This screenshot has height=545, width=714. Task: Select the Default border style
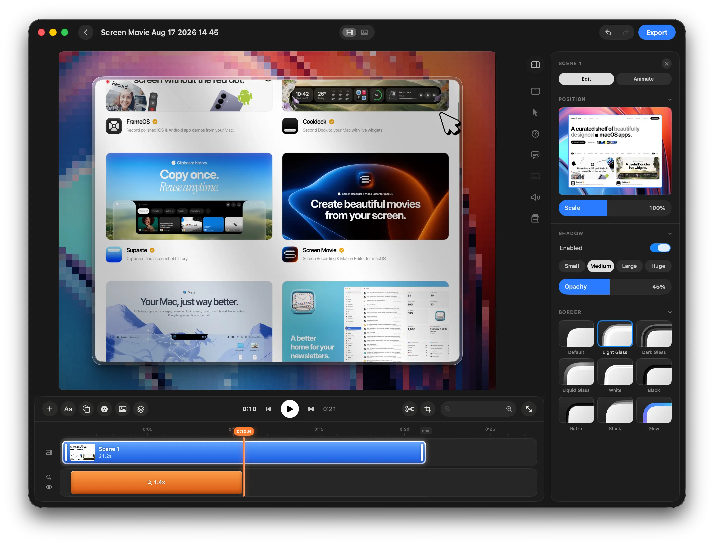coord(576,334)
